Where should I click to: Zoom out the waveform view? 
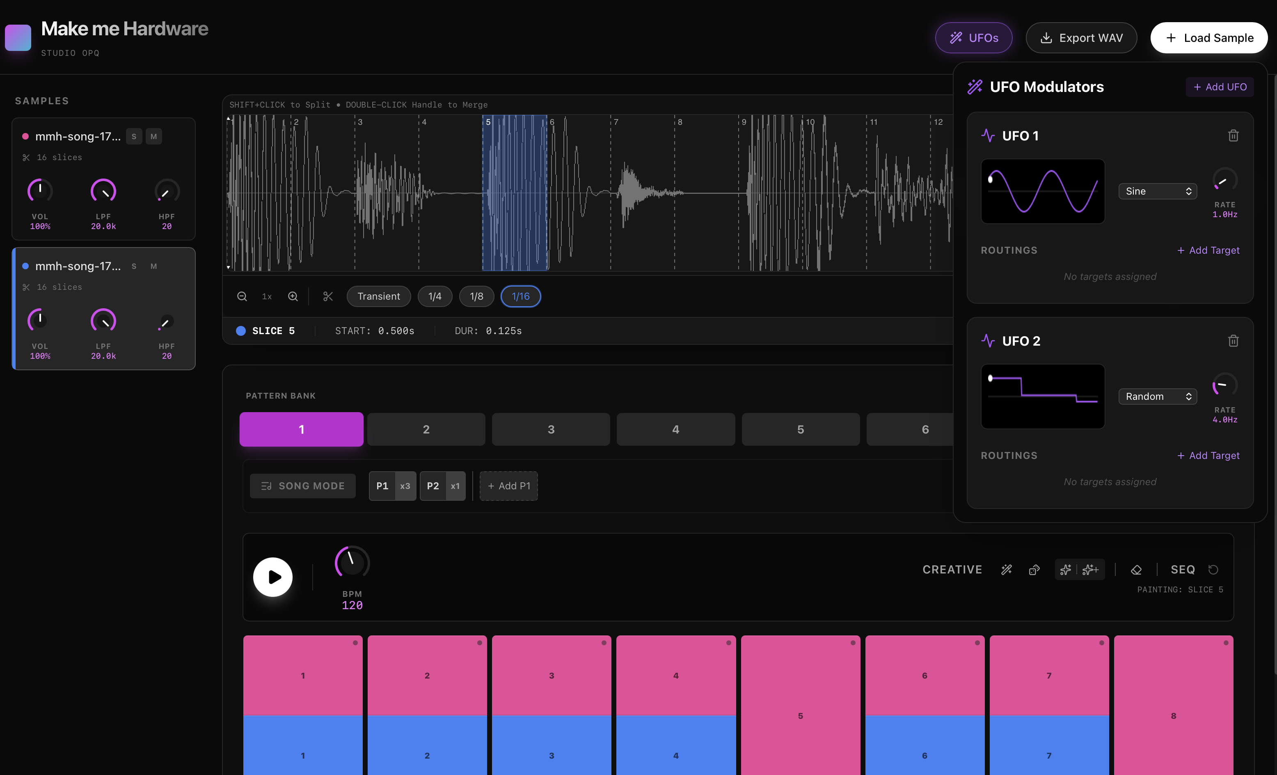(242, 296)
